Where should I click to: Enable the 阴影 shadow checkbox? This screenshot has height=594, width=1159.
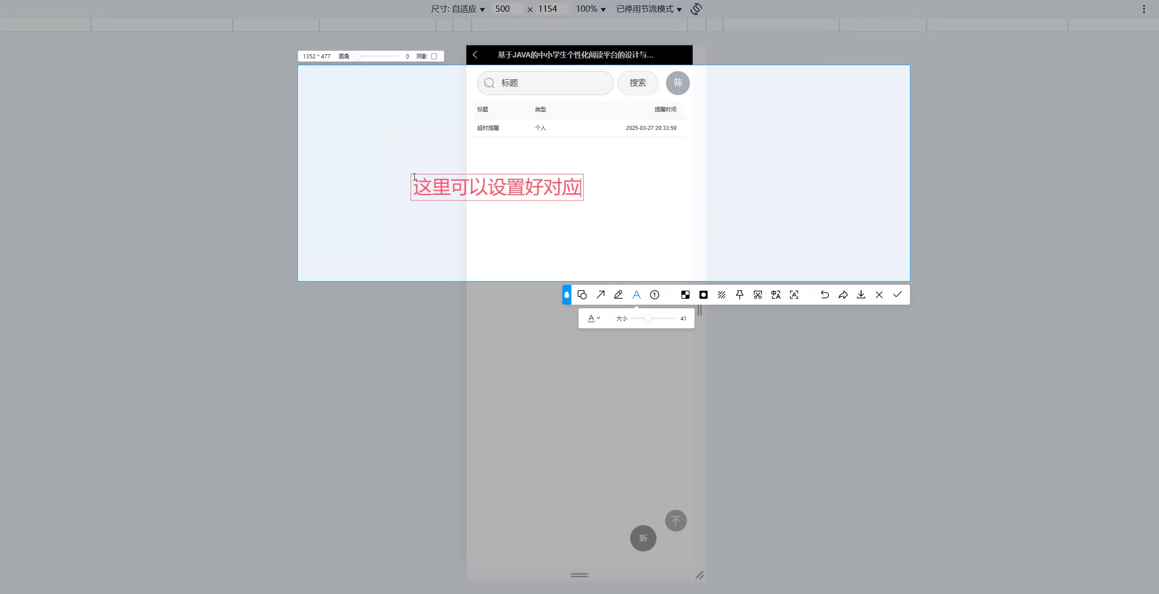click(x=434, y=56)
